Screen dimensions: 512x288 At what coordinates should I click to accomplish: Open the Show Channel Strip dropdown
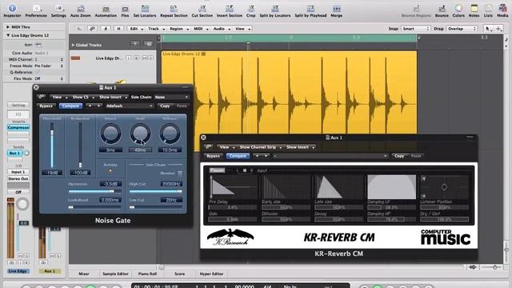click(x=260, y=147)
